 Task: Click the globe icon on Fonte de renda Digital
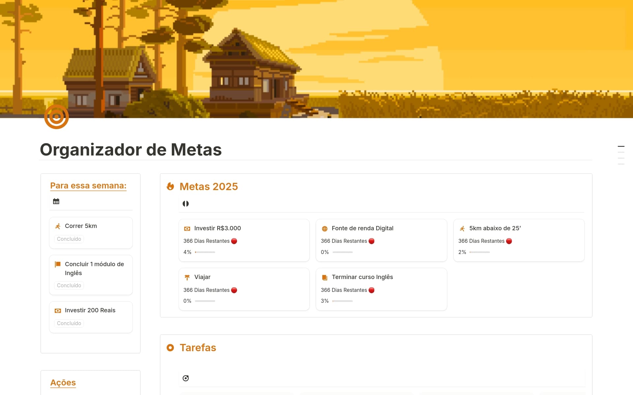coord(324,229)
